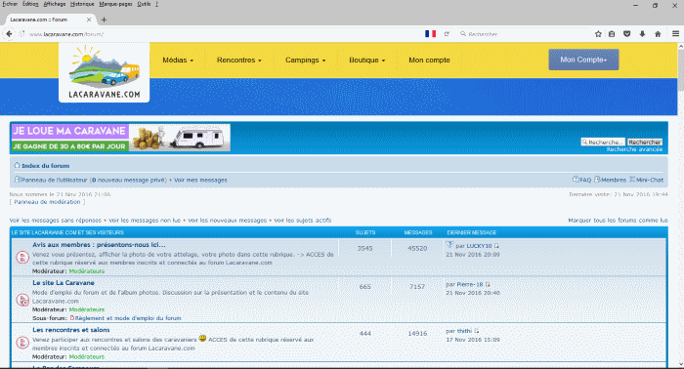
Task: Click the address bar URL
Action: (66, 34)
